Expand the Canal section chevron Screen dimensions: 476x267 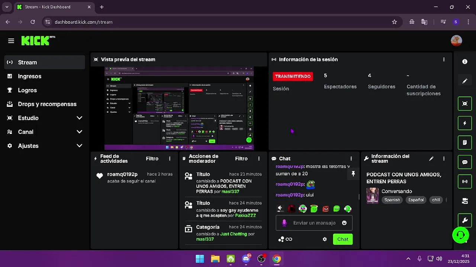79,132
